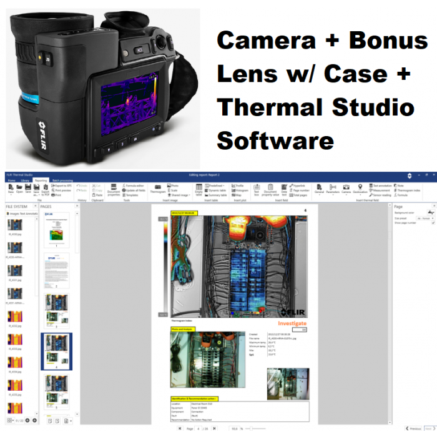437x437 pixels.
Task: Click the current page number input field
Action: click(199, 429)
